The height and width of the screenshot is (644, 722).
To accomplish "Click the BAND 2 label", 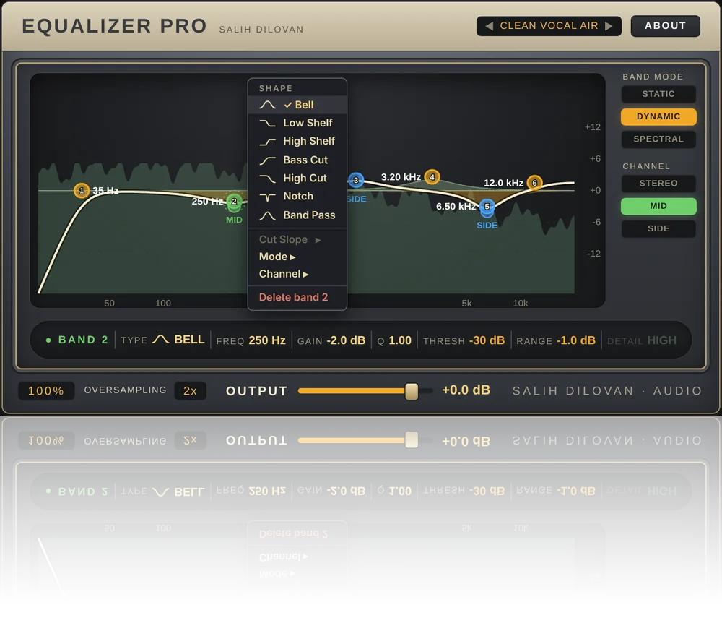I will tap(83, 340).
